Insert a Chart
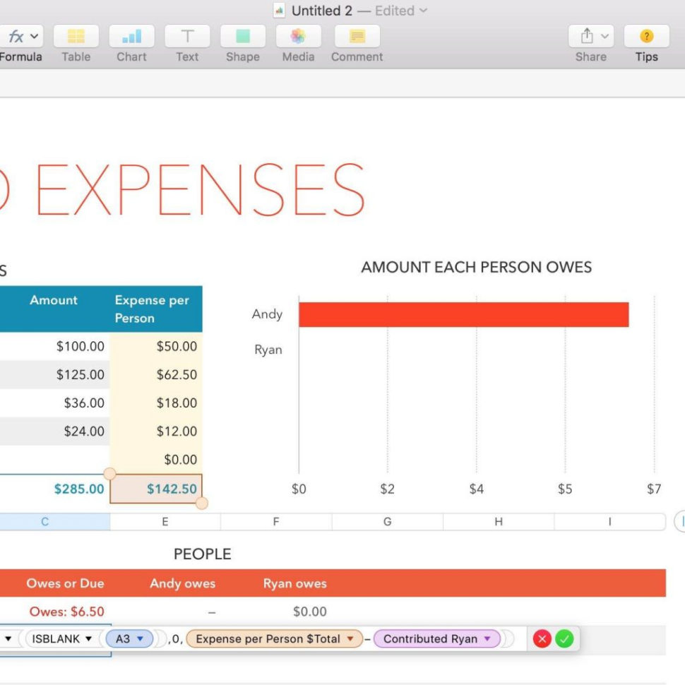 coord(131,36)
